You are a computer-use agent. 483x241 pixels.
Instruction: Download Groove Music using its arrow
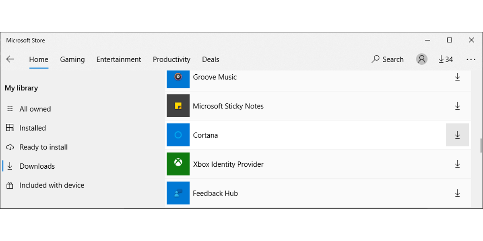[x=457, y=77]
